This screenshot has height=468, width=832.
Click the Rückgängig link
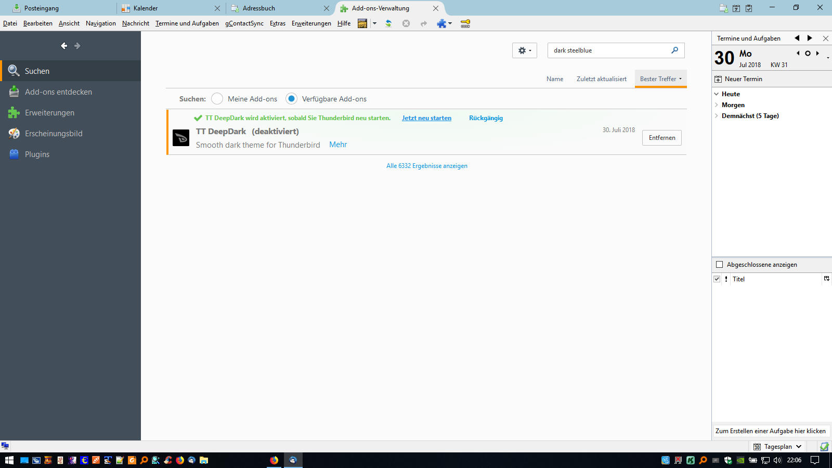click(x=486, y=118)
